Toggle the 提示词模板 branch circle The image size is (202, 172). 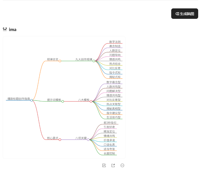click(x=63, y=101)
